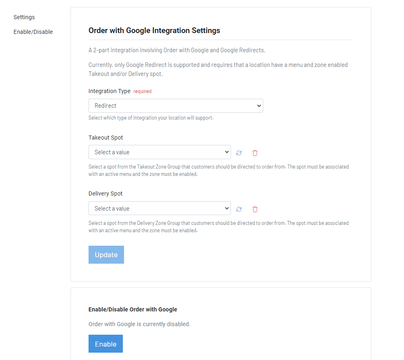
Task: Select the Redirect value in Integration Type
Action: pos(175,105)
